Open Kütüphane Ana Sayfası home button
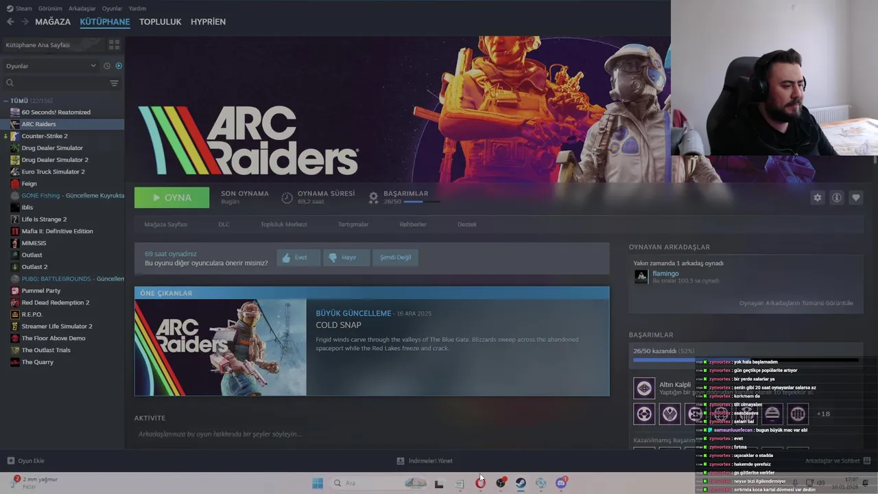878x494 pixels. (x=54, y=45)
